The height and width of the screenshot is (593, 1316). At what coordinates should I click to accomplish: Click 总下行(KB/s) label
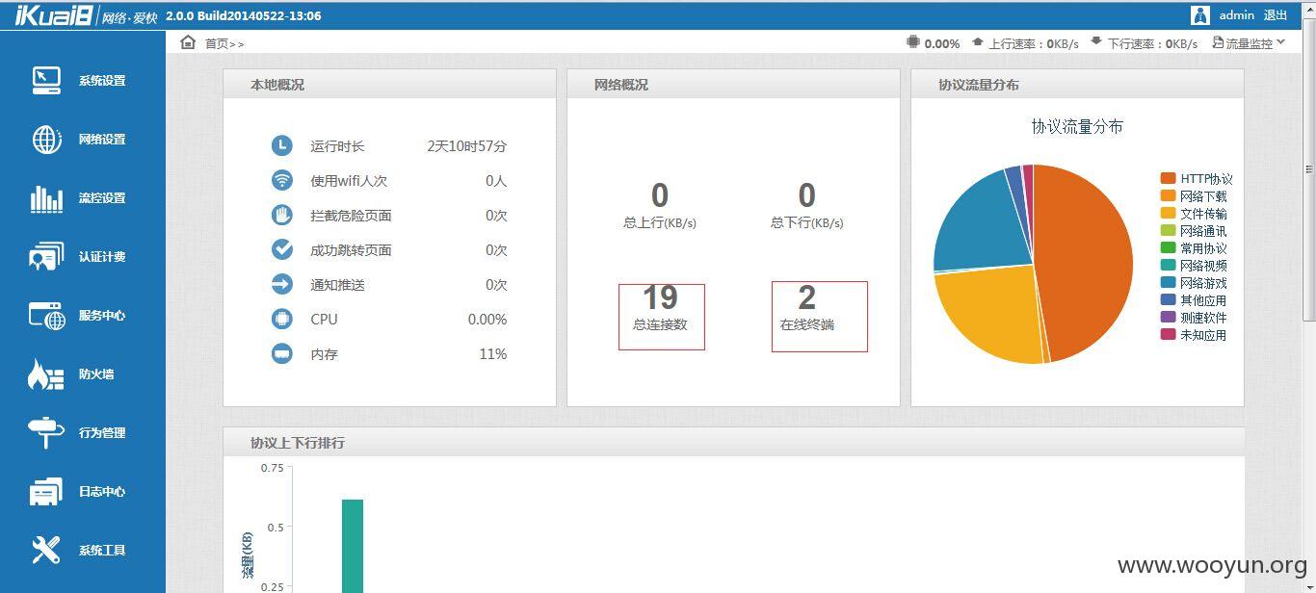[x=807, y=222]
